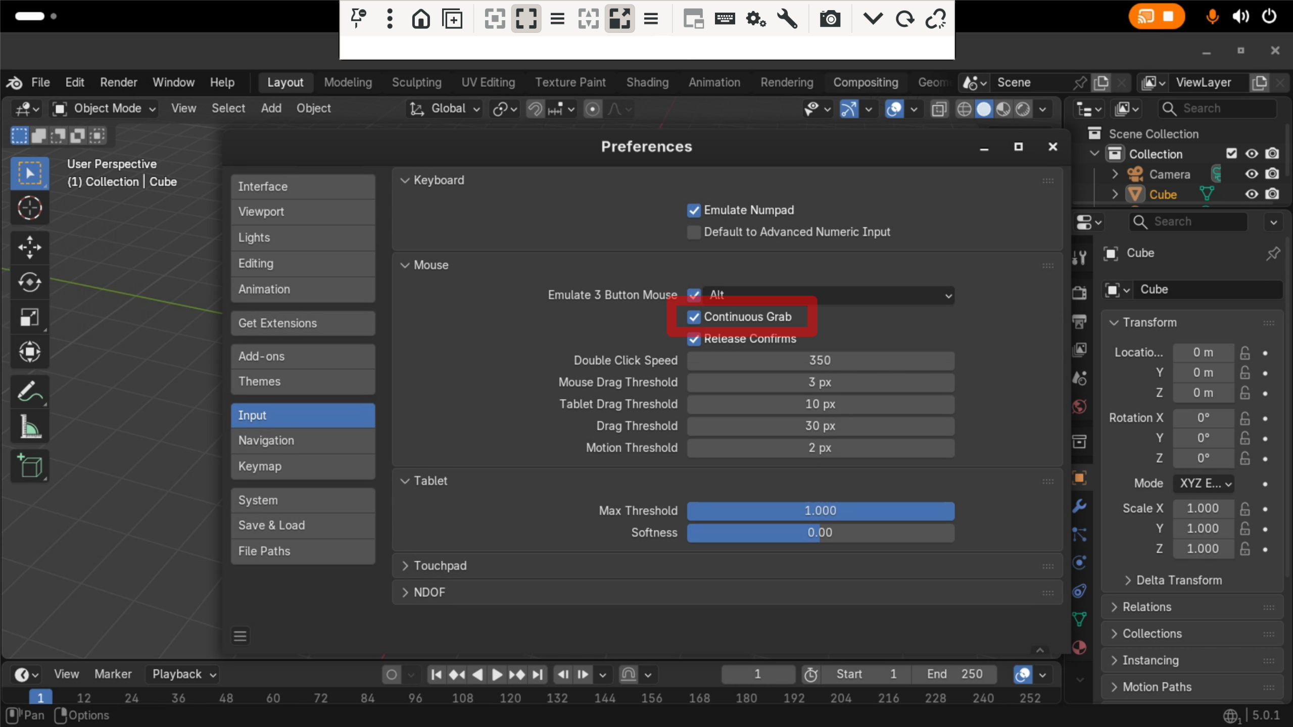Uncheck the Continuous Grab checkbox
The height and width of the screenshot is (727, 1293).
[x=694, y=317]
